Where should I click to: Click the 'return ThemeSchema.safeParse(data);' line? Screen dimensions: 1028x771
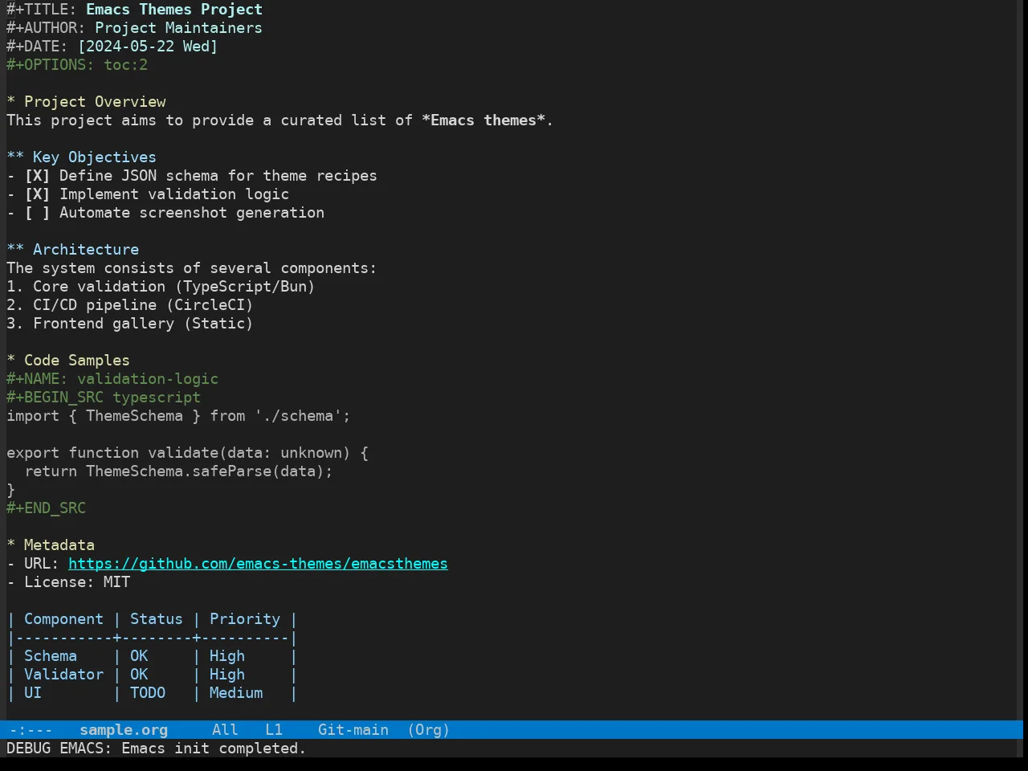click(178, 471)
